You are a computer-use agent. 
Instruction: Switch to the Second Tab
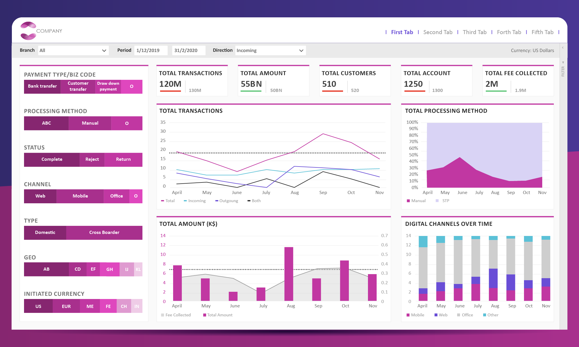click(438, 32)
